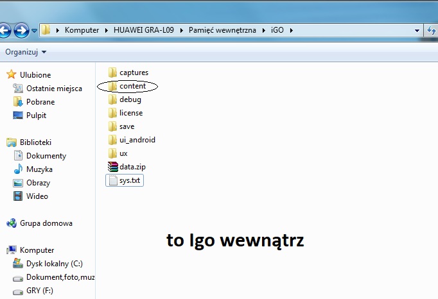
Task: Select the captures folder icon
Action: point(113,73)
